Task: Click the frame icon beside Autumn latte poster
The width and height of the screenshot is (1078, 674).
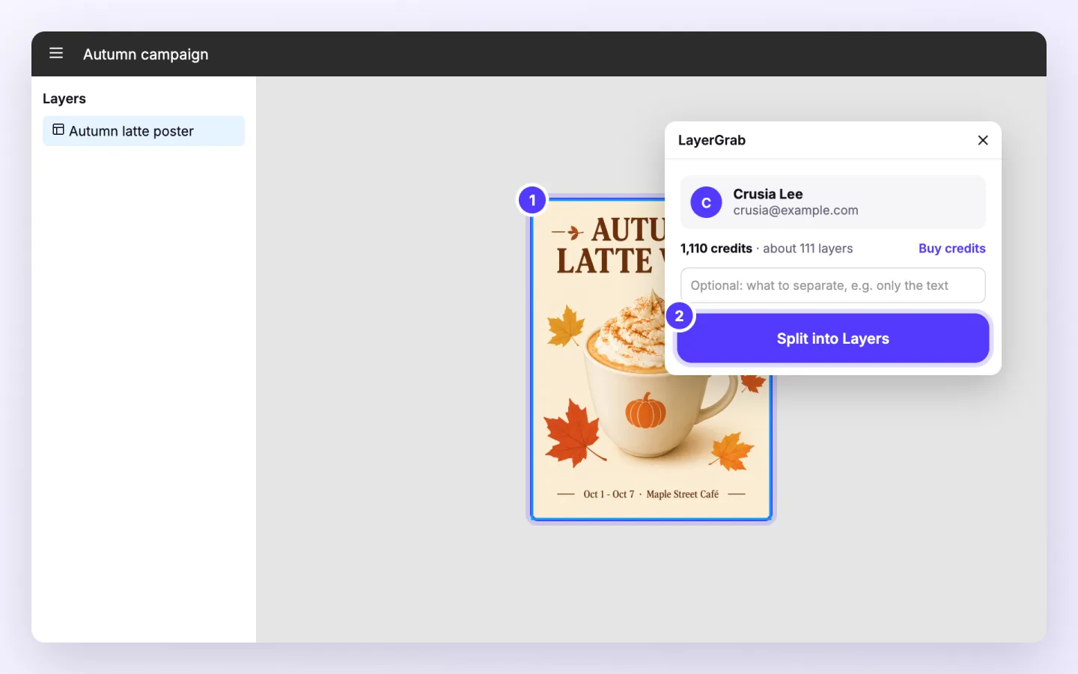Action: (x=58, y=130)
